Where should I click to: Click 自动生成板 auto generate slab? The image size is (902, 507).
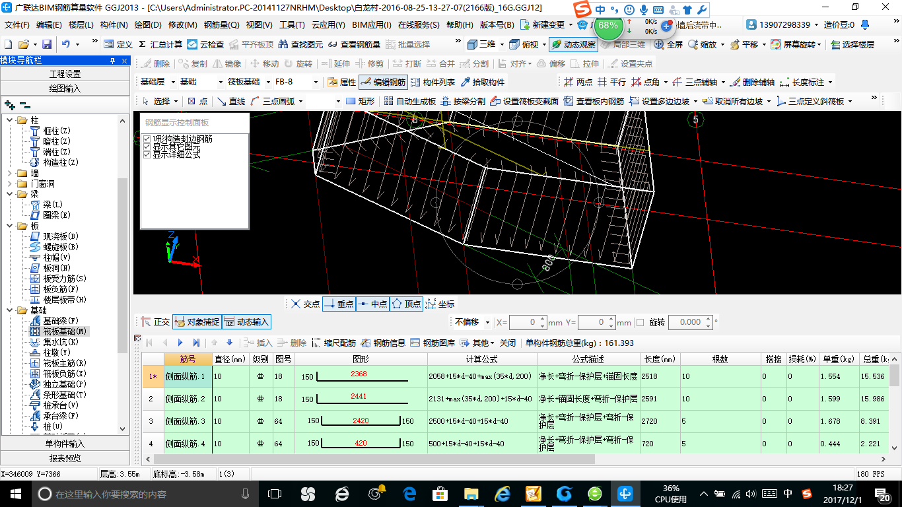pos(410,101)
